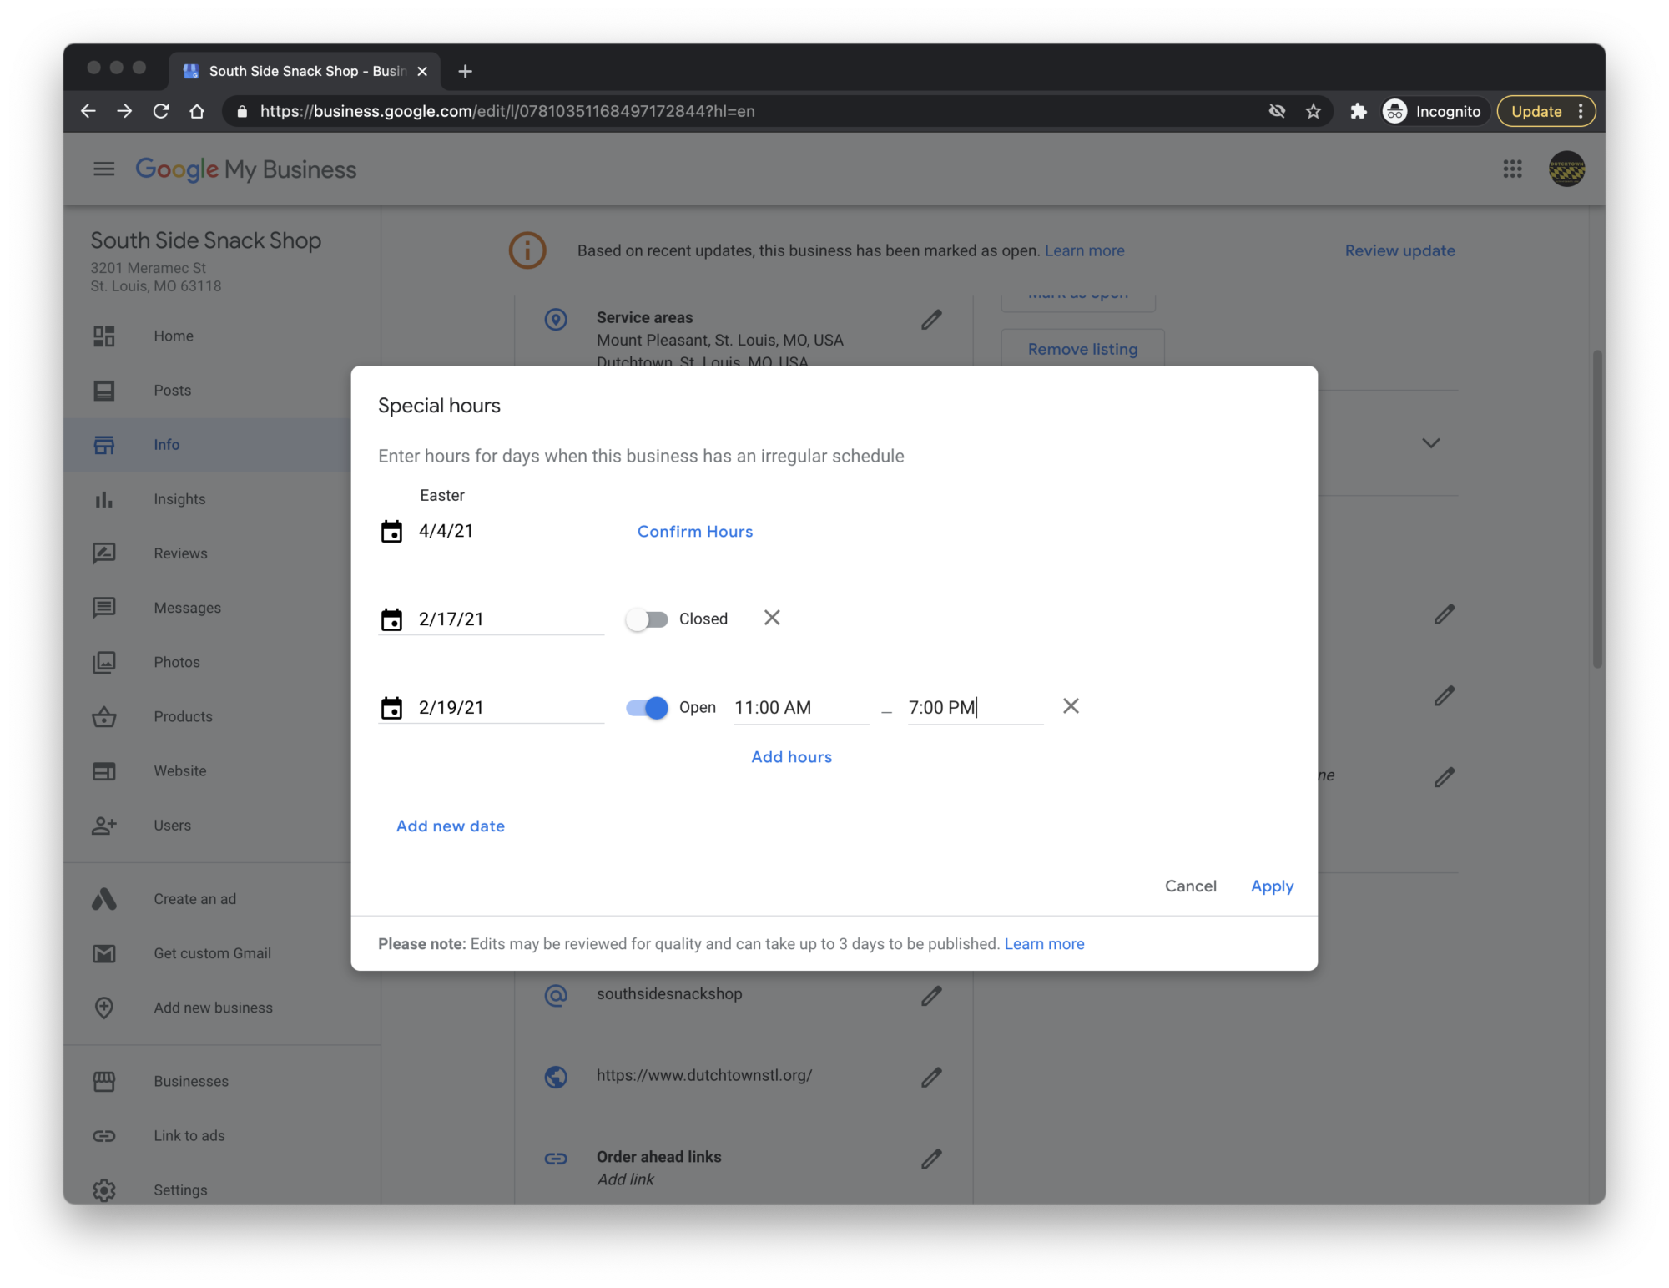
Task: Click the Add new business pin icon
Action: (x=103, y=1008)
